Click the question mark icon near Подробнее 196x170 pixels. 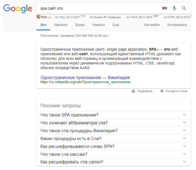pyautogui.click(x=133, y=91)
